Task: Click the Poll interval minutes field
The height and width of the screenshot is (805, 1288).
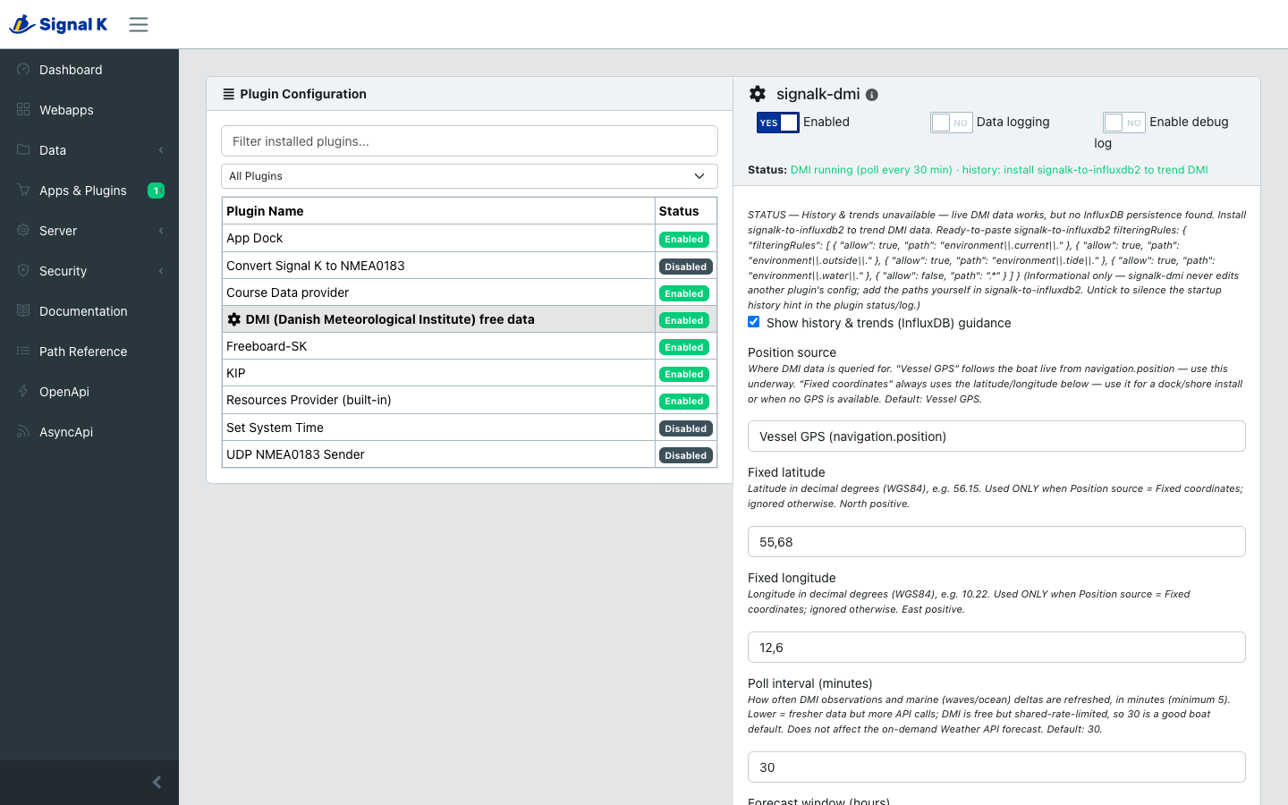Action: [996, 767]
